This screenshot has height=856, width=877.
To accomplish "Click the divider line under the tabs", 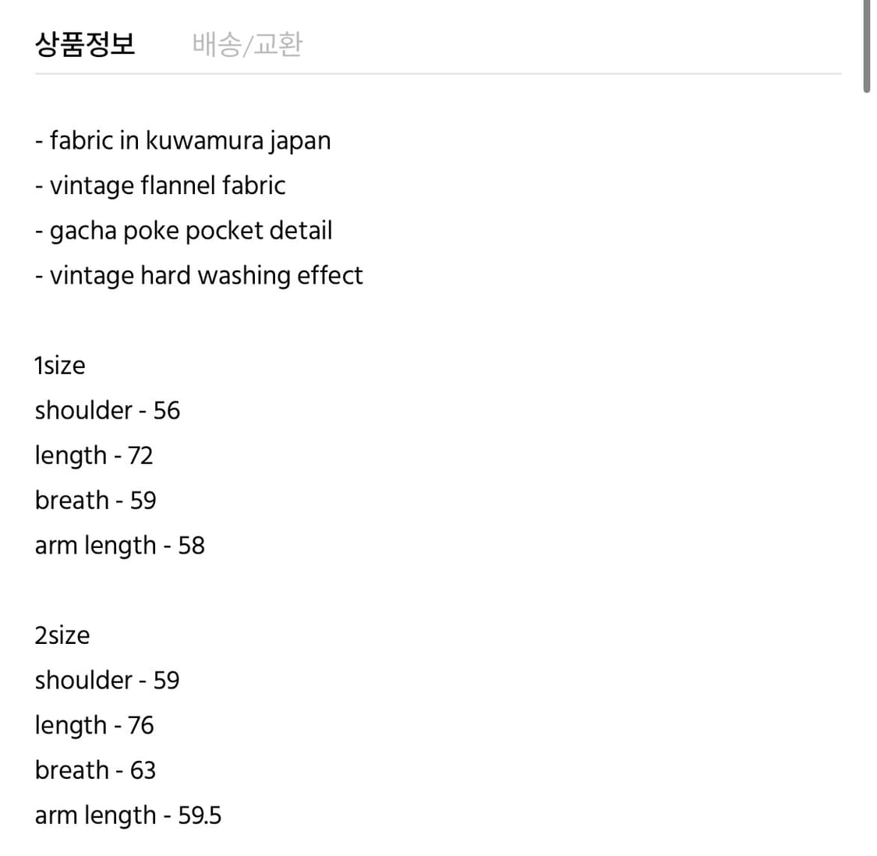I will [437, 73].
